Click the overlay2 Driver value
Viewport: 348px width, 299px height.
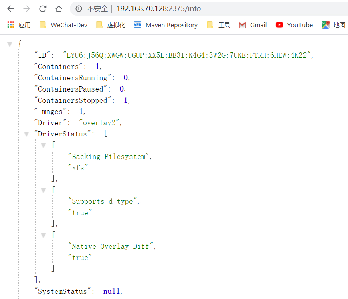100,123
